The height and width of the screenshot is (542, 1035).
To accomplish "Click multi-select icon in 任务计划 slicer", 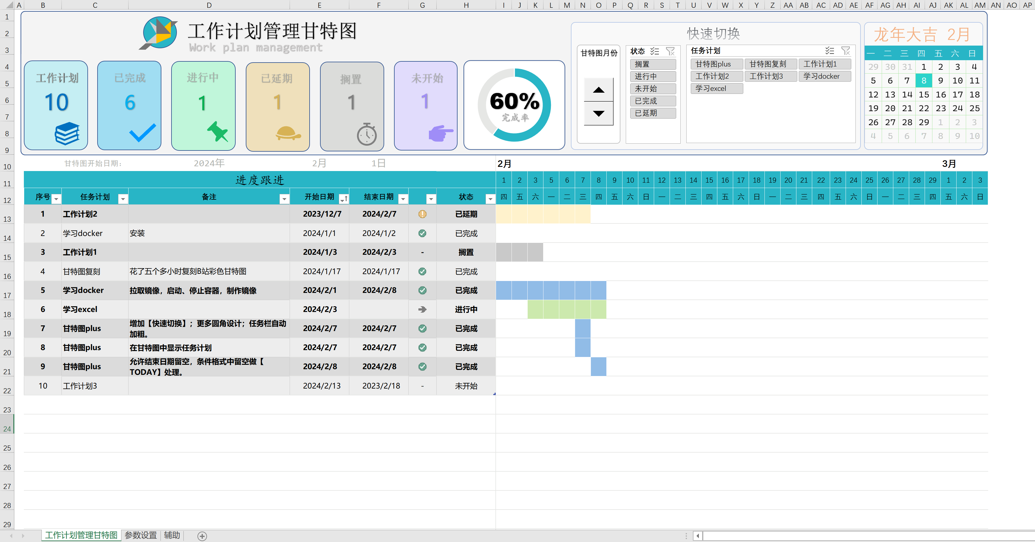I will coord(830,51).
